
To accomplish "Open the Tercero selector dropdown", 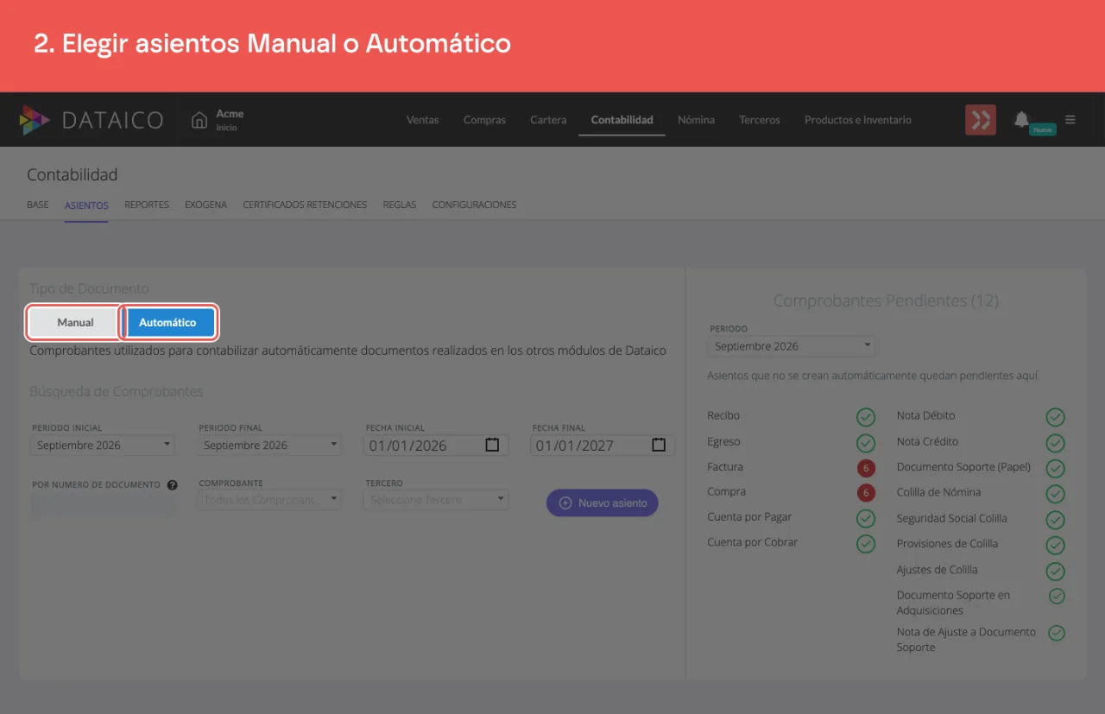I will point(436,500).
